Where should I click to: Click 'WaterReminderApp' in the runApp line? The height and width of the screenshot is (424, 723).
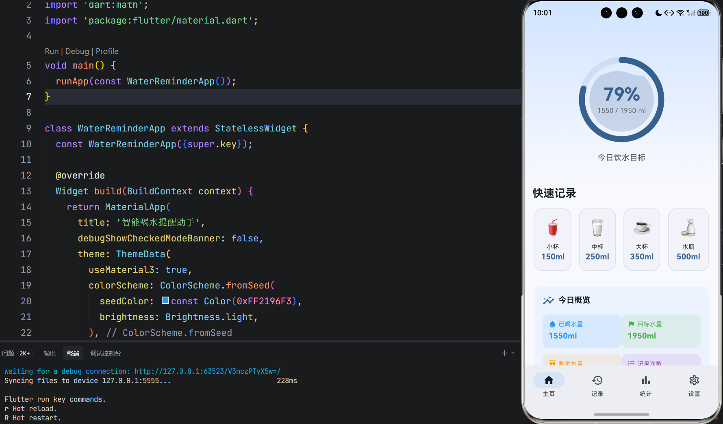coord(171,81)
